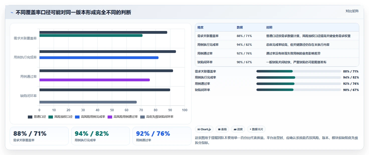Click the 用例执行完成率 progress bar
This screenshot has height=155, width=369.
coord(299,77)
